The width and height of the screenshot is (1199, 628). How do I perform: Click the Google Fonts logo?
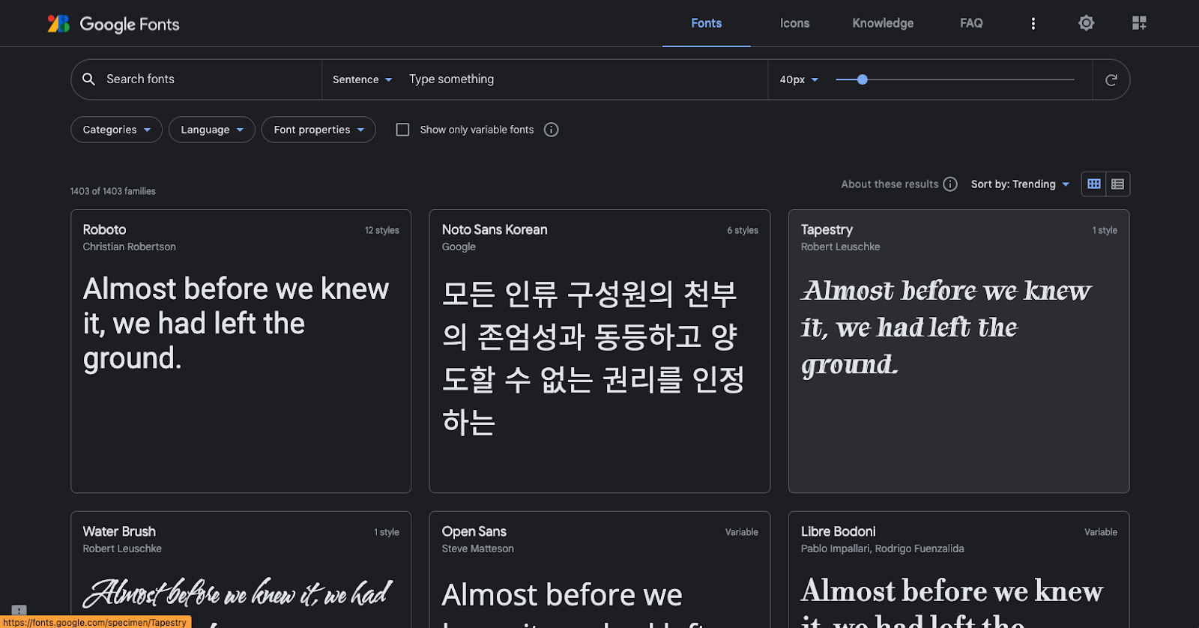[113, 24]
